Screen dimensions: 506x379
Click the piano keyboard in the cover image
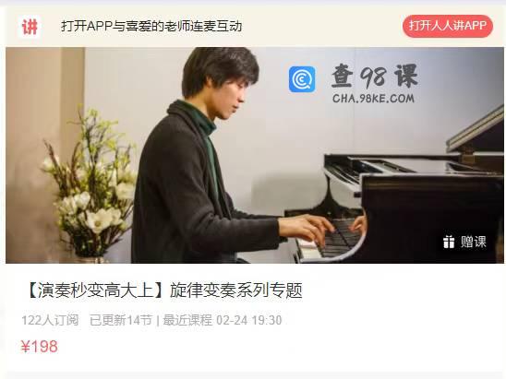[335, 240]
